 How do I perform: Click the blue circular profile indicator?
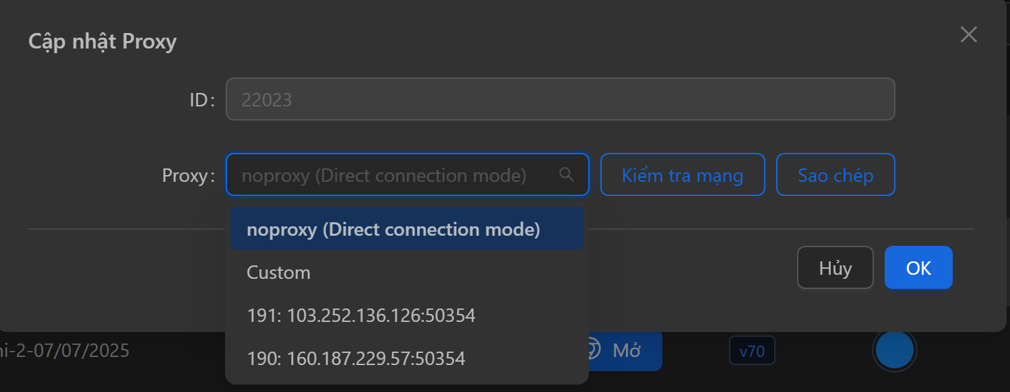tap(894, 351)
